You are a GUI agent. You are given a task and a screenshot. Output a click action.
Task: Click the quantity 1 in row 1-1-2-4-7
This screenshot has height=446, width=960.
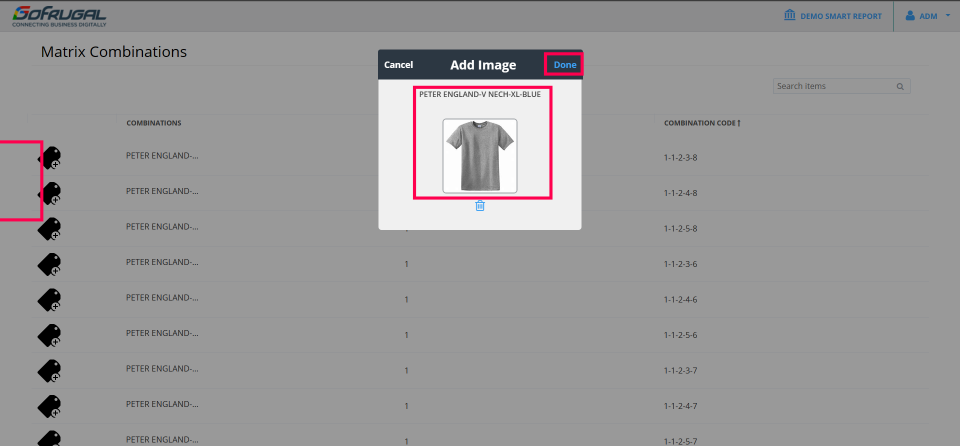[406, 406]
